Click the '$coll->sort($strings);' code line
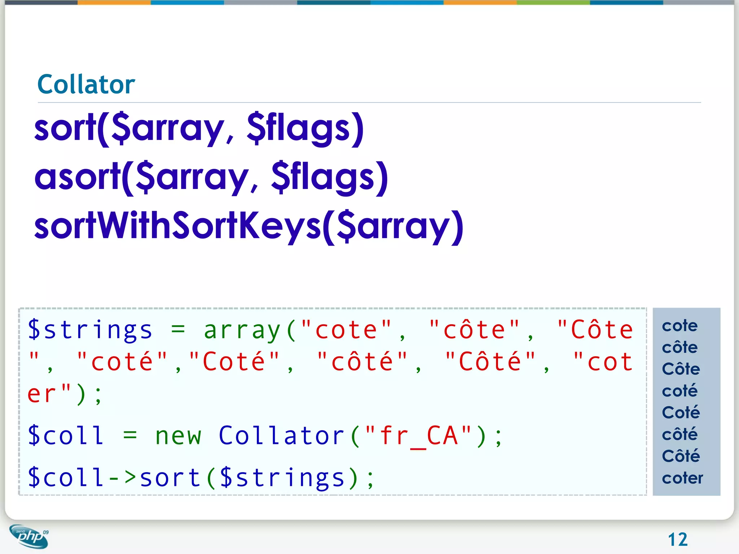 pos(201,478)
